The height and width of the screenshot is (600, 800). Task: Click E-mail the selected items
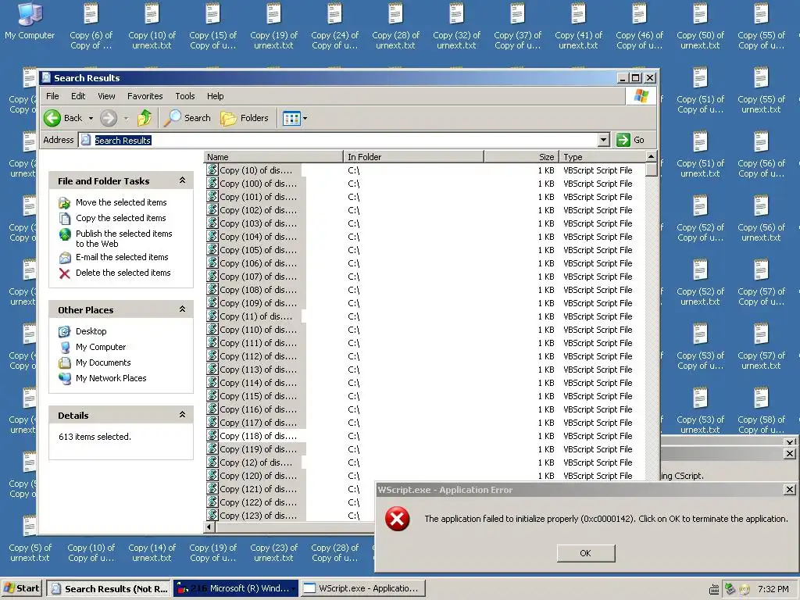click(122, 257)
